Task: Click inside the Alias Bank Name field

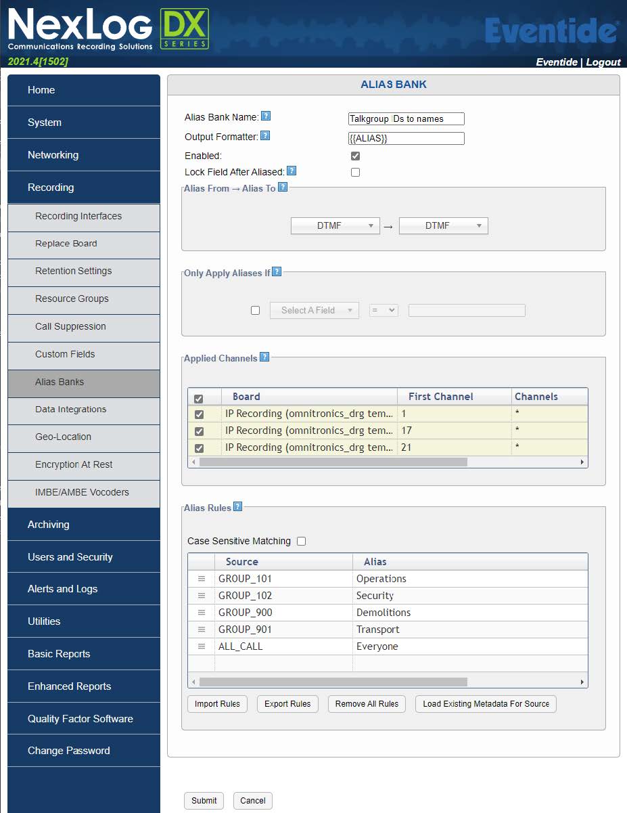Action: point(406,118)
